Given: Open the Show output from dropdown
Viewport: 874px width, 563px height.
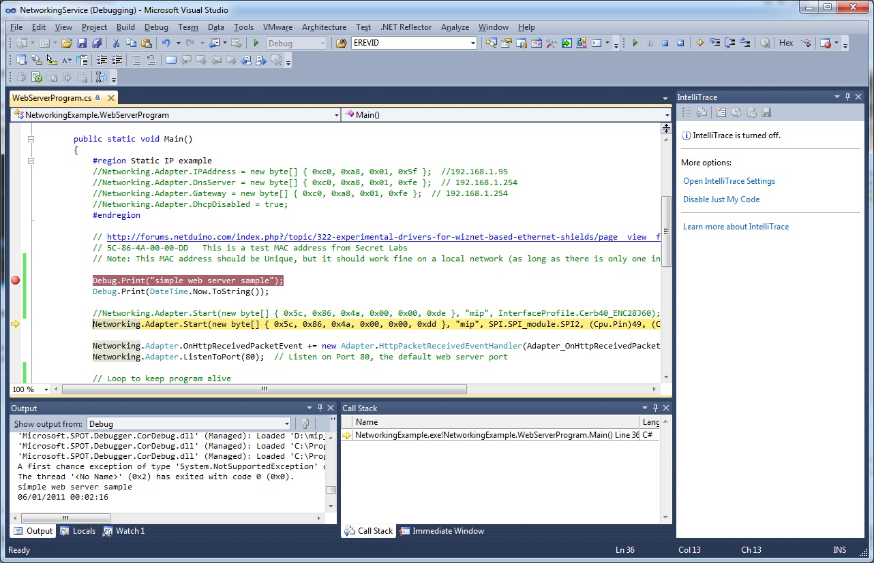Looking at the screenshot, I should 286,423.
